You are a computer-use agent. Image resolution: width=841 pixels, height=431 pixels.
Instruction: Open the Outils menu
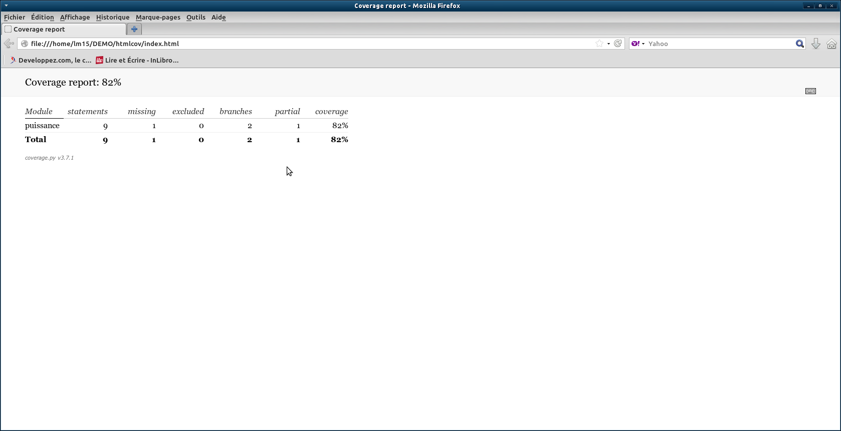[x=196, y=17]
